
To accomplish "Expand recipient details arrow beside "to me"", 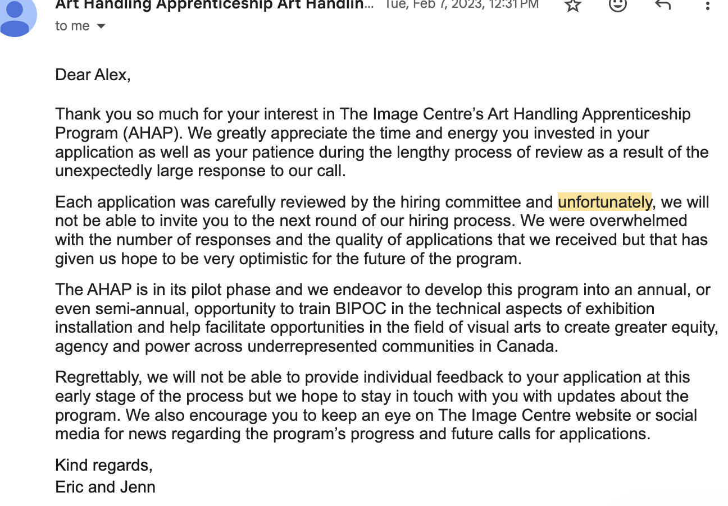I will pos(101,26).
